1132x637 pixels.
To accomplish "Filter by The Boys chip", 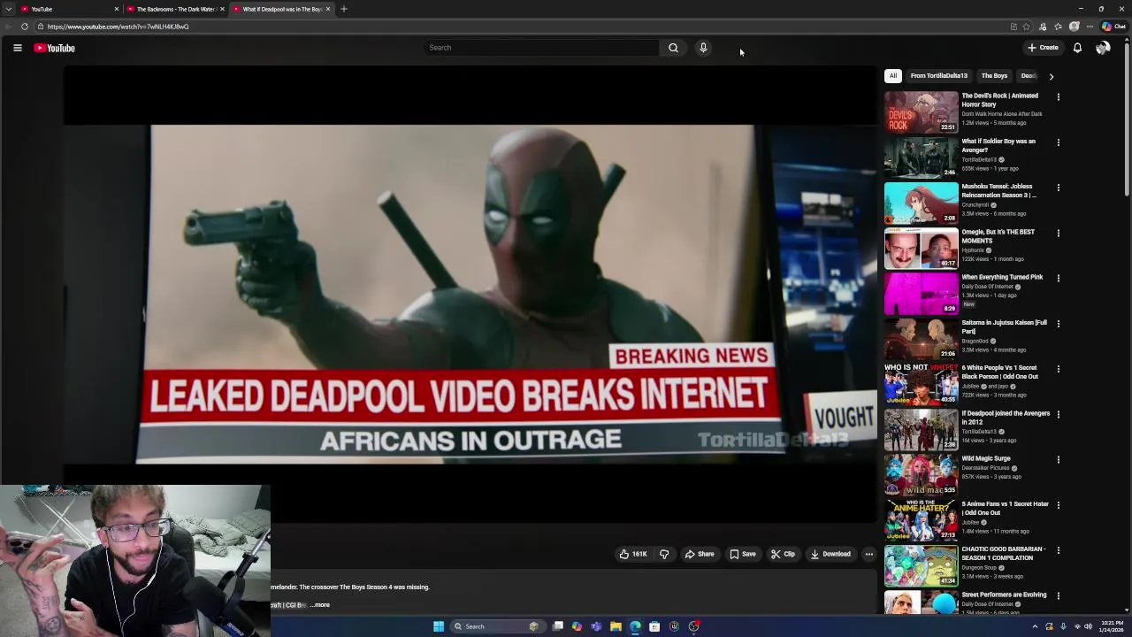I will coord(994,76).
